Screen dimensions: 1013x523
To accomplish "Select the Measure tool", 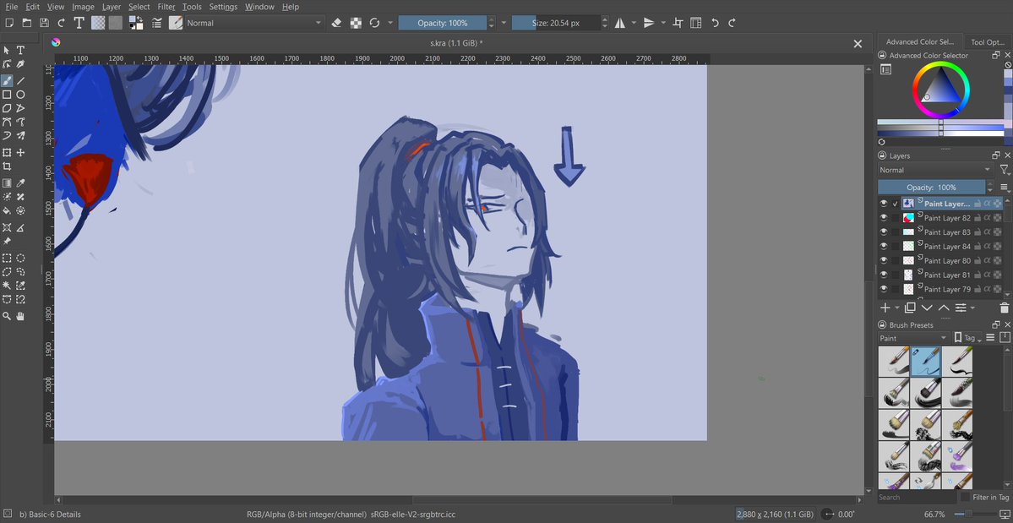I will point(20,227).
